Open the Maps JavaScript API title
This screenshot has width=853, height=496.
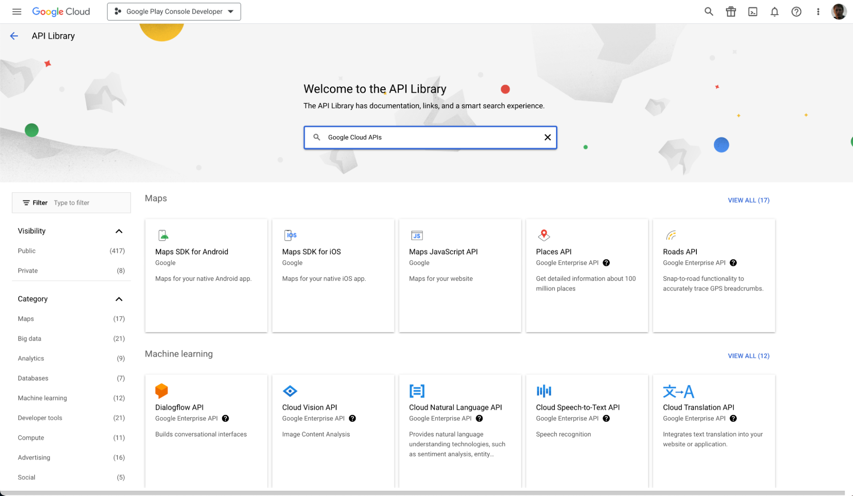(x=443, y=252)
